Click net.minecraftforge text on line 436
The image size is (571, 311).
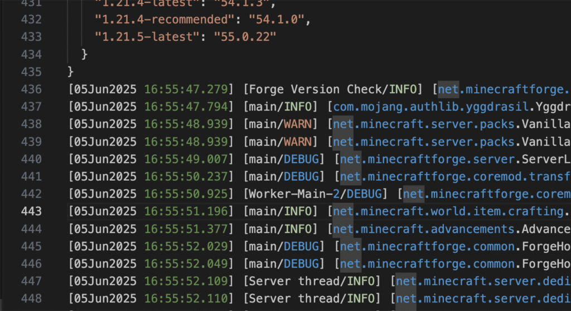[x=504, y=89]
